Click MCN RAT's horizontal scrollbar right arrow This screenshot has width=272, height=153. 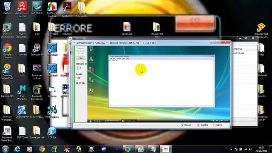click(255, 119)
